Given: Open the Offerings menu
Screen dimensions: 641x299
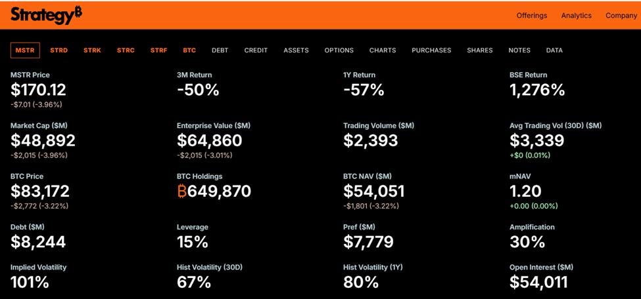Looking at the screenshot, I should pos(532,16).
